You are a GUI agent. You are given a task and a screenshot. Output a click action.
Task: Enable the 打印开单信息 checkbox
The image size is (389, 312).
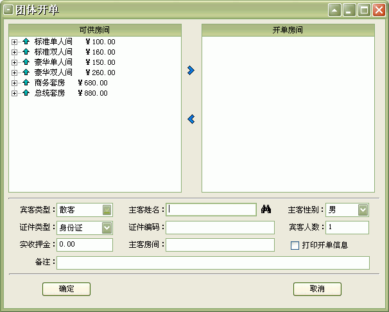[x=295, y=245]
